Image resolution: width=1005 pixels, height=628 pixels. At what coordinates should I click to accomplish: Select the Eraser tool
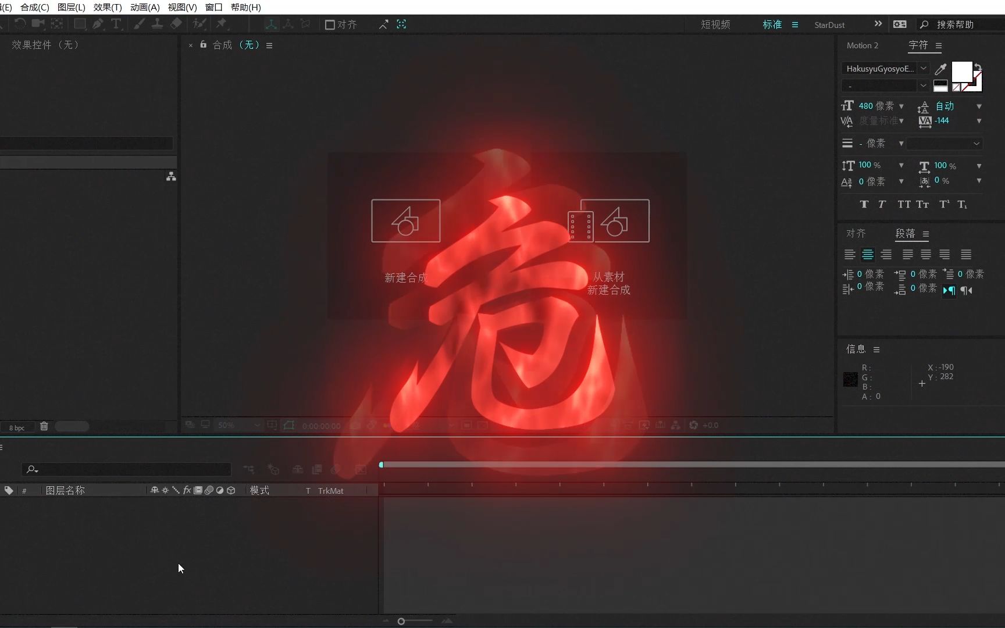176,24
